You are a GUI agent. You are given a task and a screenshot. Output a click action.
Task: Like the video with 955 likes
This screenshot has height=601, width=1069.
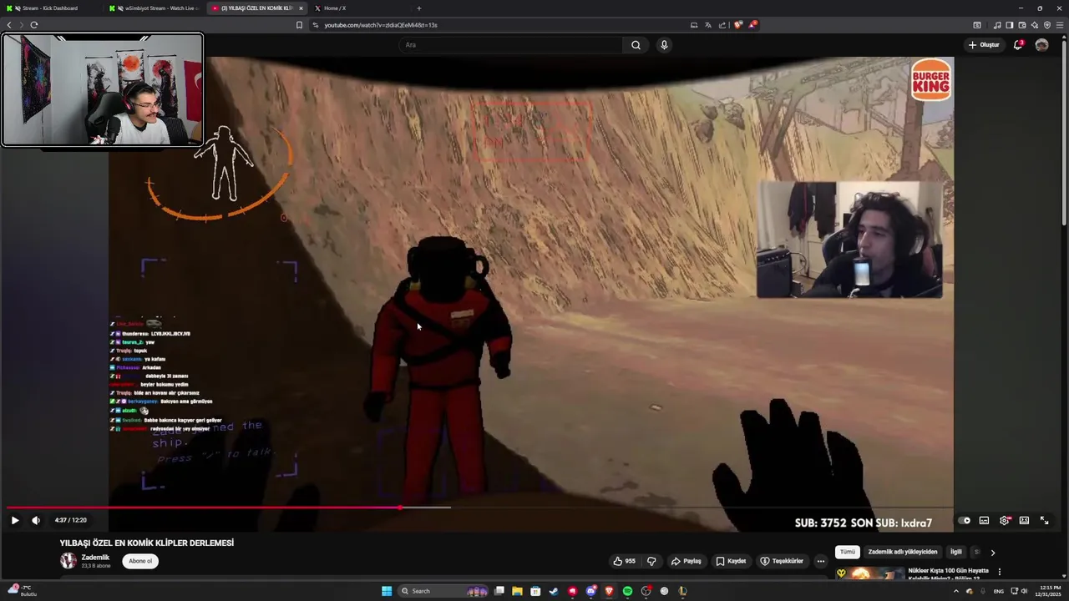(x=624, y=561)
